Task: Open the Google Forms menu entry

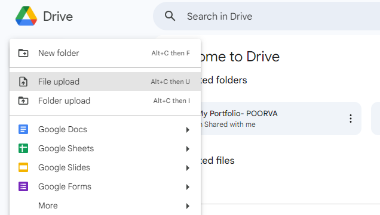Action: click(x=105, y=187)
